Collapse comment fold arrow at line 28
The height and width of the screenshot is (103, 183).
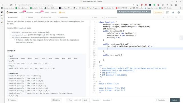tap(96, 82)
